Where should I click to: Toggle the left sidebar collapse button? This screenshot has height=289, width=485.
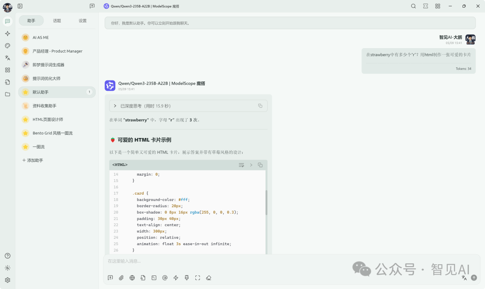pos(20,6)
